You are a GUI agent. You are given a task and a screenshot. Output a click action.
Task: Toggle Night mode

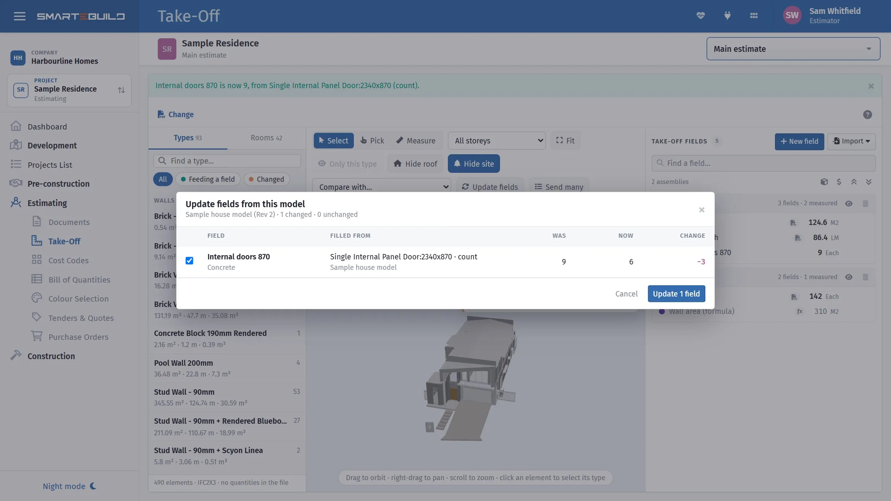coord(69,486)
